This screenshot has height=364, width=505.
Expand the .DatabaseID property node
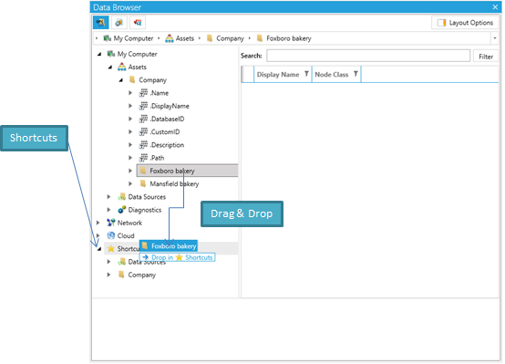click(x=130, y=119)
